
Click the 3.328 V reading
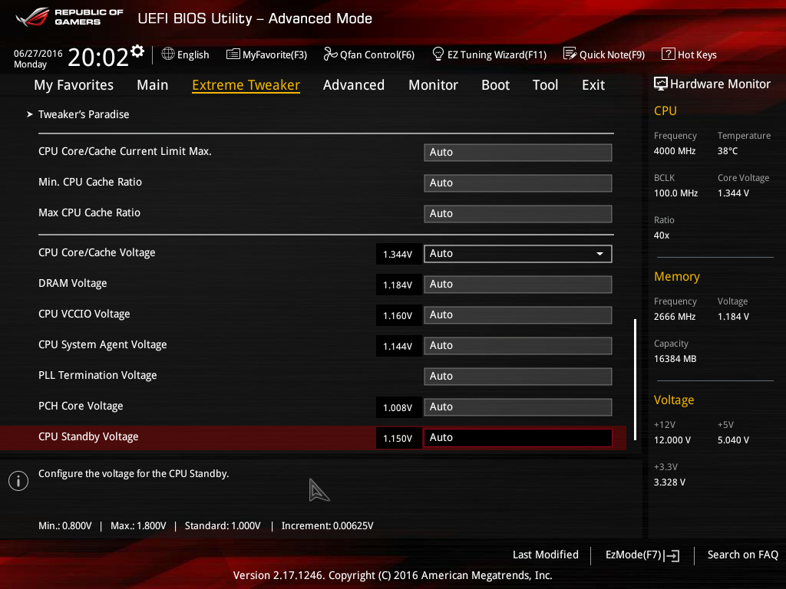coord(669,482)
